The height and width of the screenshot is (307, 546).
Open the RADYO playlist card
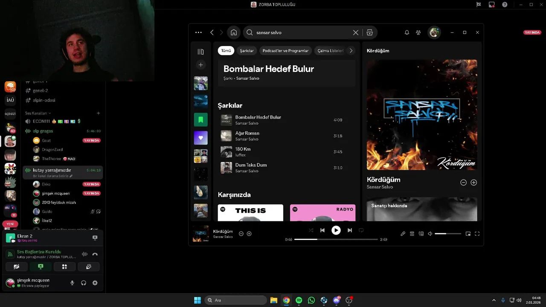pyautogui.click(x=322, y=213)
